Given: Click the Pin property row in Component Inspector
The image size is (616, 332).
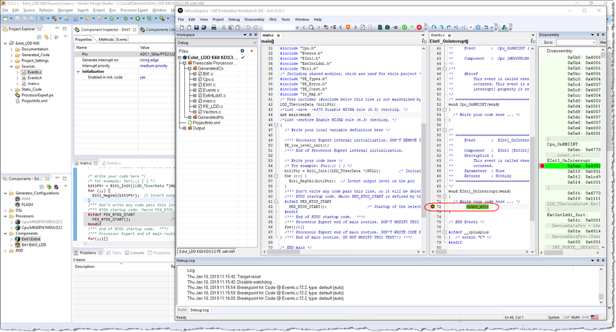Looking at the screenshot, I should [125, 54].
